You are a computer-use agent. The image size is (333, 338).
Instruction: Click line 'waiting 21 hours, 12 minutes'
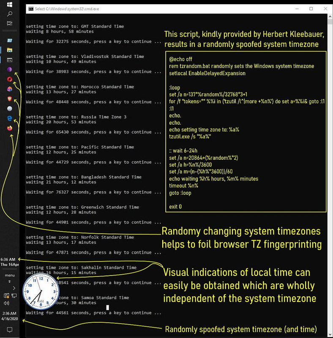61,182
